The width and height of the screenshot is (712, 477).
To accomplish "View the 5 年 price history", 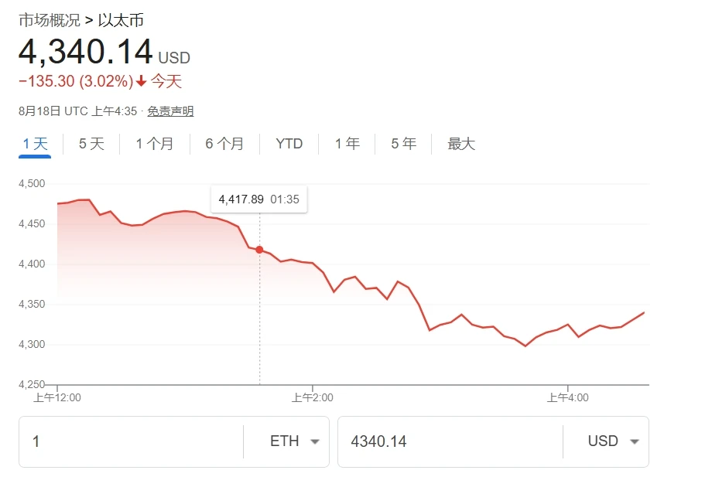I will pos(403,144).
